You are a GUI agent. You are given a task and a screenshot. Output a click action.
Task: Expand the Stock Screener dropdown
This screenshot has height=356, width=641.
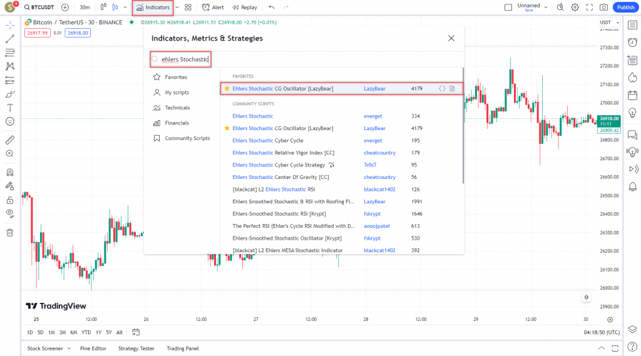[x=69, y=348]
